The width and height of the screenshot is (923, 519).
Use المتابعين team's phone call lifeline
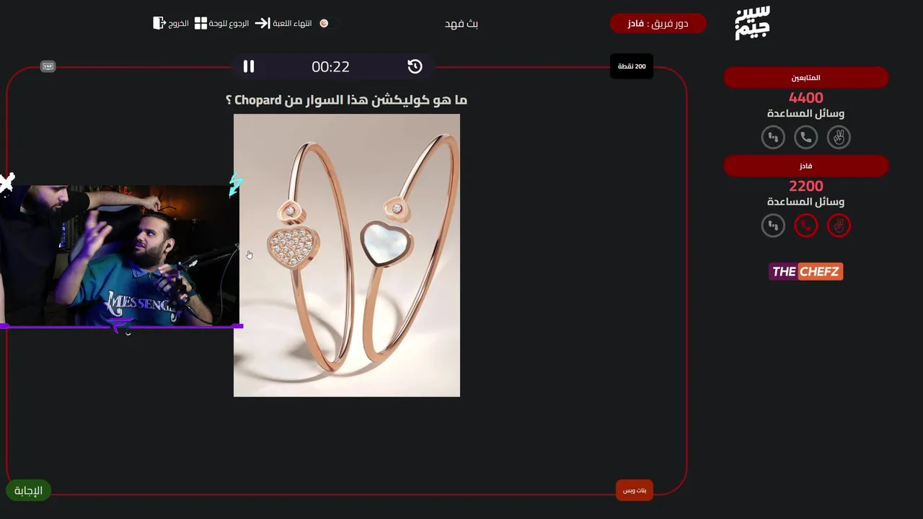coord(806,137)
